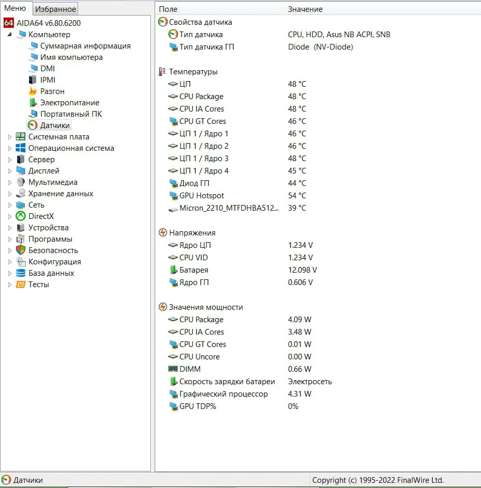This screenshot has width=481, height=488.
Task: Click the Операционная система Windows logo icon
Action: (21, 148)
